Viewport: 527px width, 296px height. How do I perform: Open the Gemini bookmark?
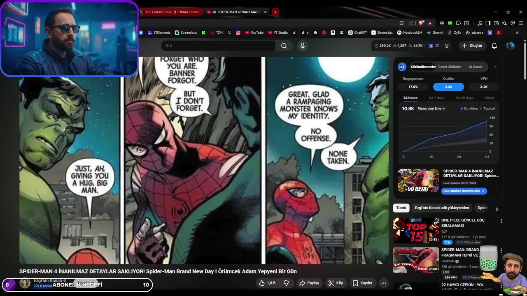(435, 32)
